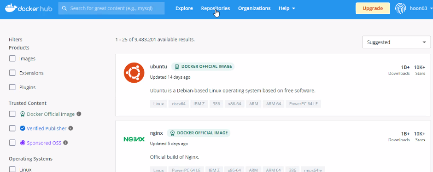Image resolution: width=433 pixels, height=172 pixels.
Task: Open the ubuntu repository link
Action: (158, 66)
